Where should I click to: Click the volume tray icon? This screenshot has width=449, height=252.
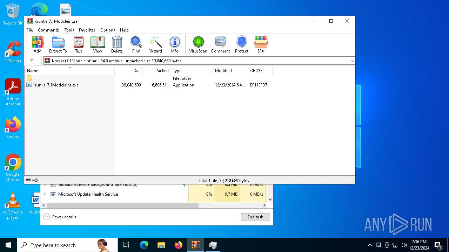(x=404, y=245)
